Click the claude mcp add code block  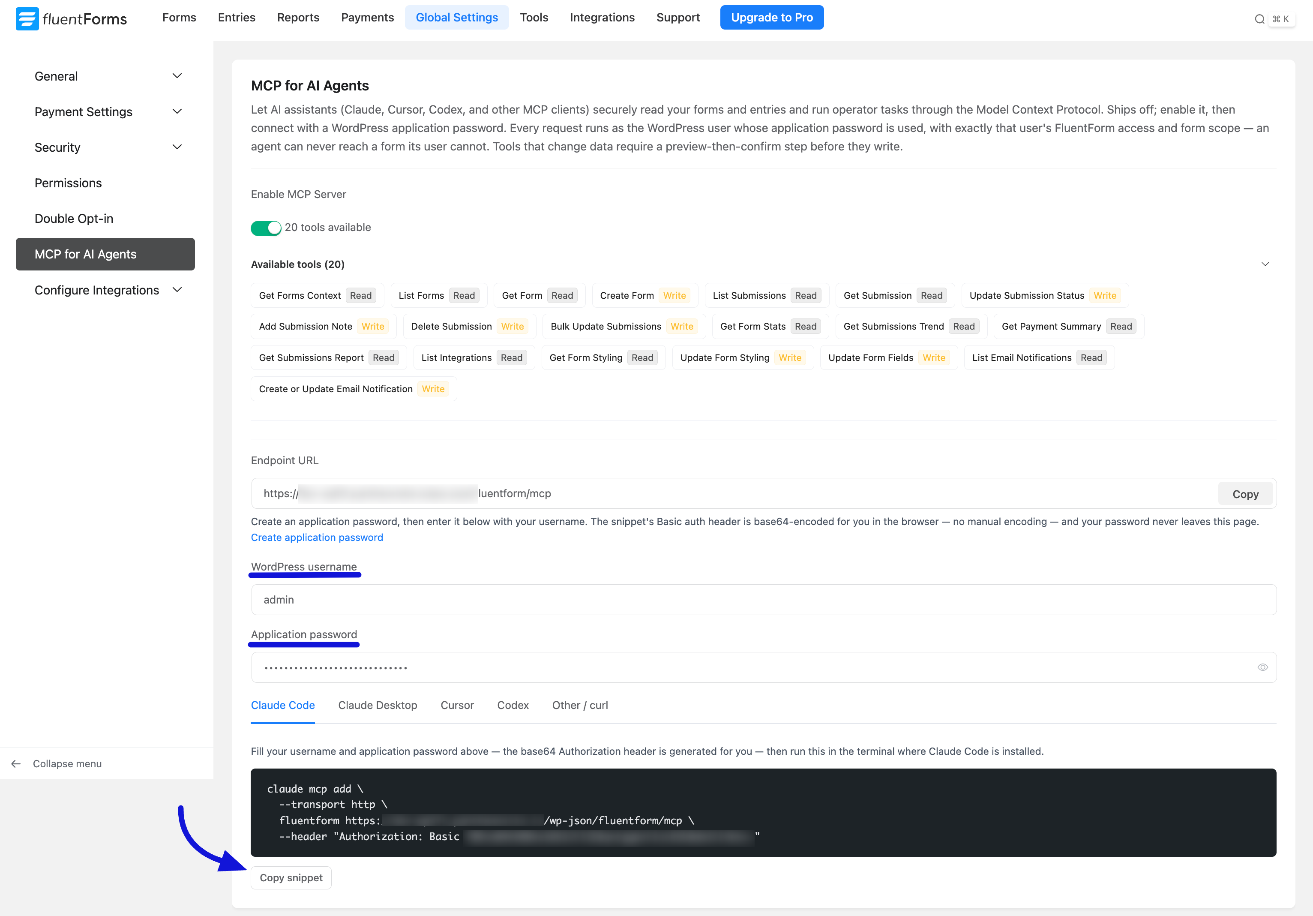pyautogui.click(x=764, y=812)
